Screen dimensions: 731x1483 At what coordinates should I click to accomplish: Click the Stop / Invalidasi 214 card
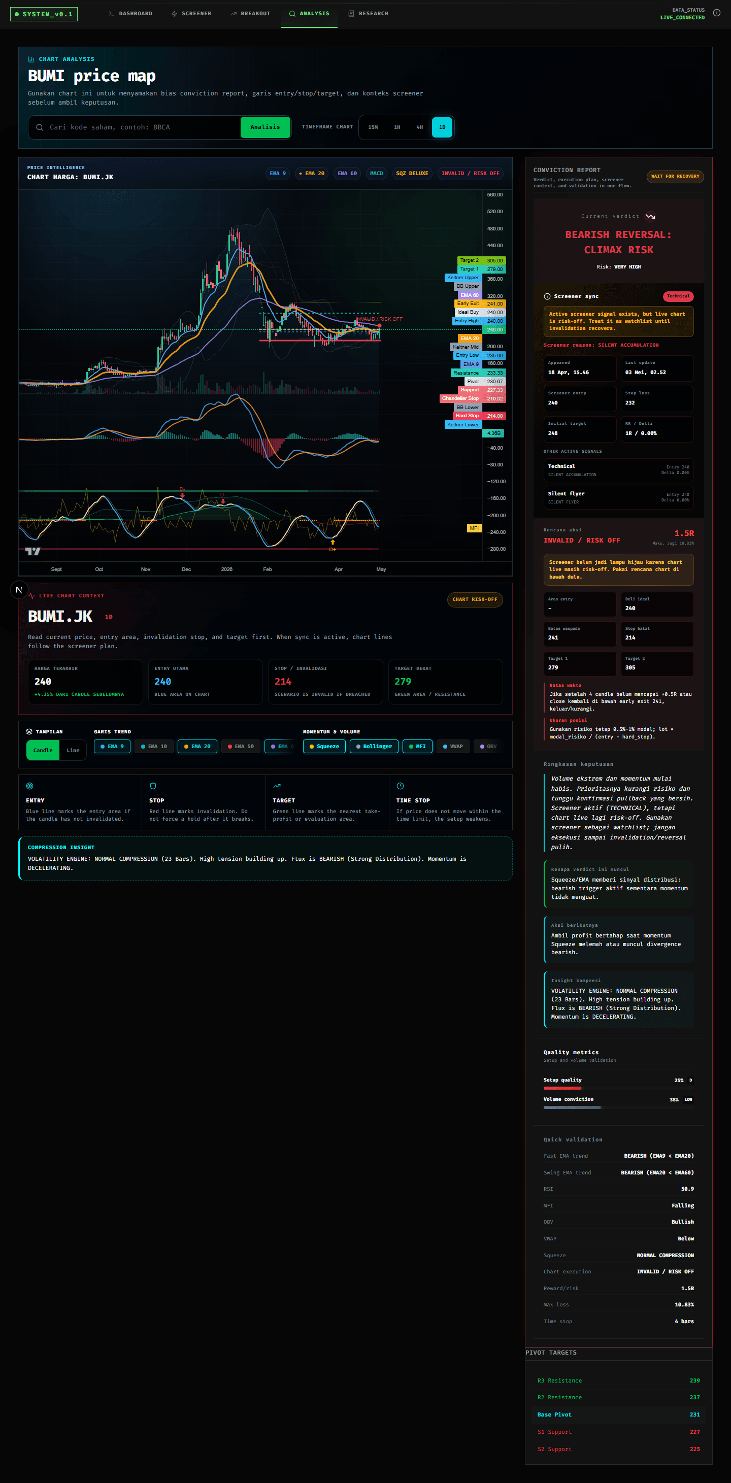click(x=325, y=682)
